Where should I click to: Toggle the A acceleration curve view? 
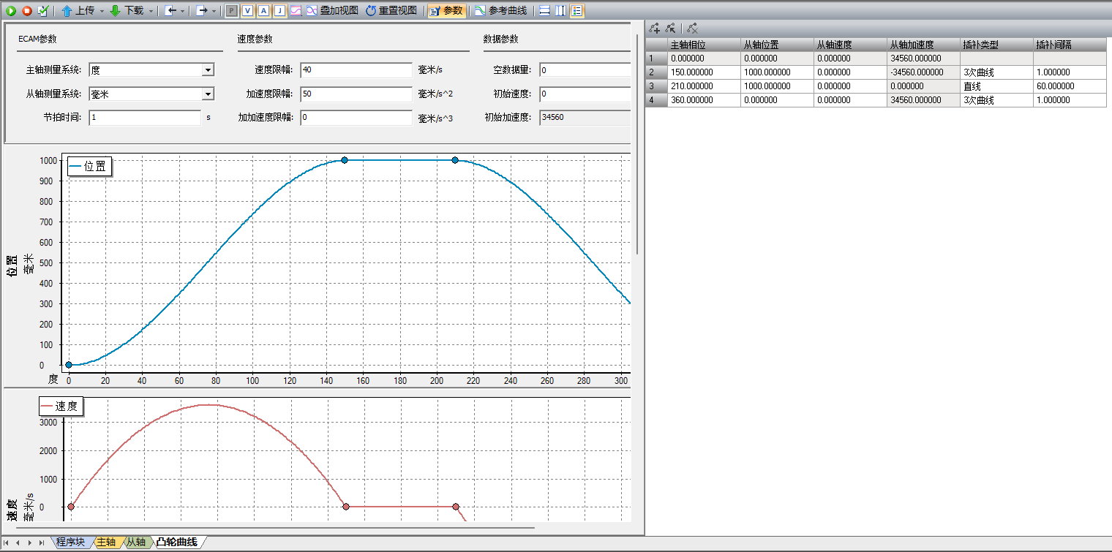(263, 11)
